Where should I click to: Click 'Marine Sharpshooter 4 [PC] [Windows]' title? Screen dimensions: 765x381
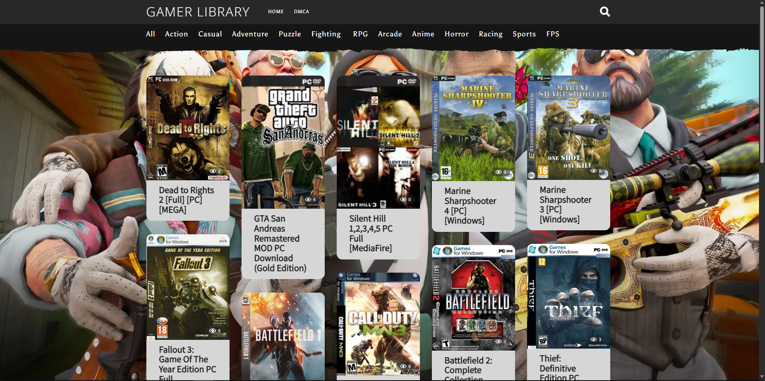coord(470,205)
